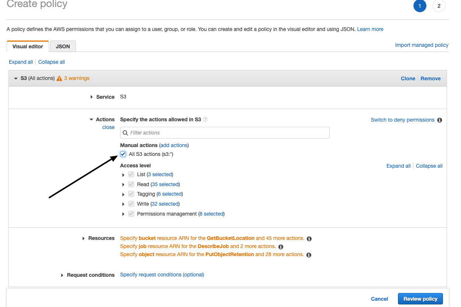Click Import managed policy link
The width and height of the screenshot is (461, 307).
(x=422, y=45)
